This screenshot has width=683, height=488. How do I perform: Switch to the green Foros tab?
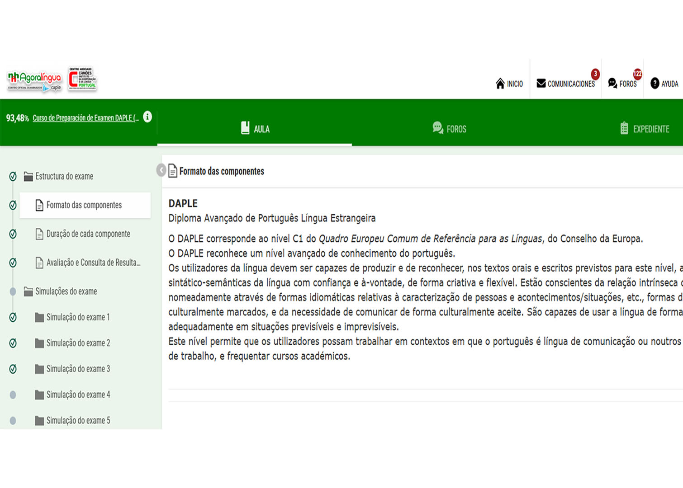point(449,128)
